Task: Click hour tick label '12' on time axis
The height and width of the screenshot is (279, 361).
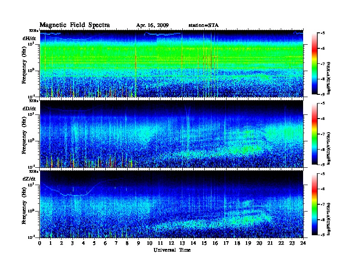Action: [x=171, y=243]
